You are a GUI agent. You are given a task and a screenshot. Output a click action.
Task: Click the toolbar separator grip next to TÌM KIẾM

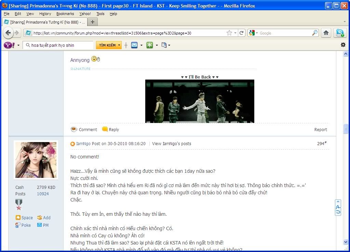(126, 45)
